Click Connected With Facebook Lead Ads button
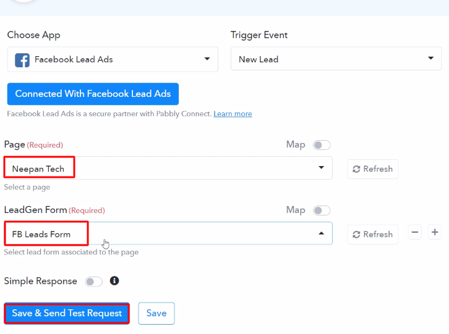Image resolution: width=449 pixels, height=334 pixels. pos(93,94)
